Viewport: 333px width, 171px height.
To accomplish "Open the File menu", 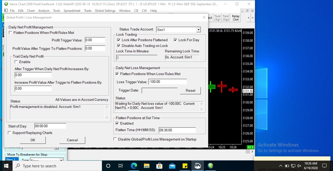I will coord(12,11).
